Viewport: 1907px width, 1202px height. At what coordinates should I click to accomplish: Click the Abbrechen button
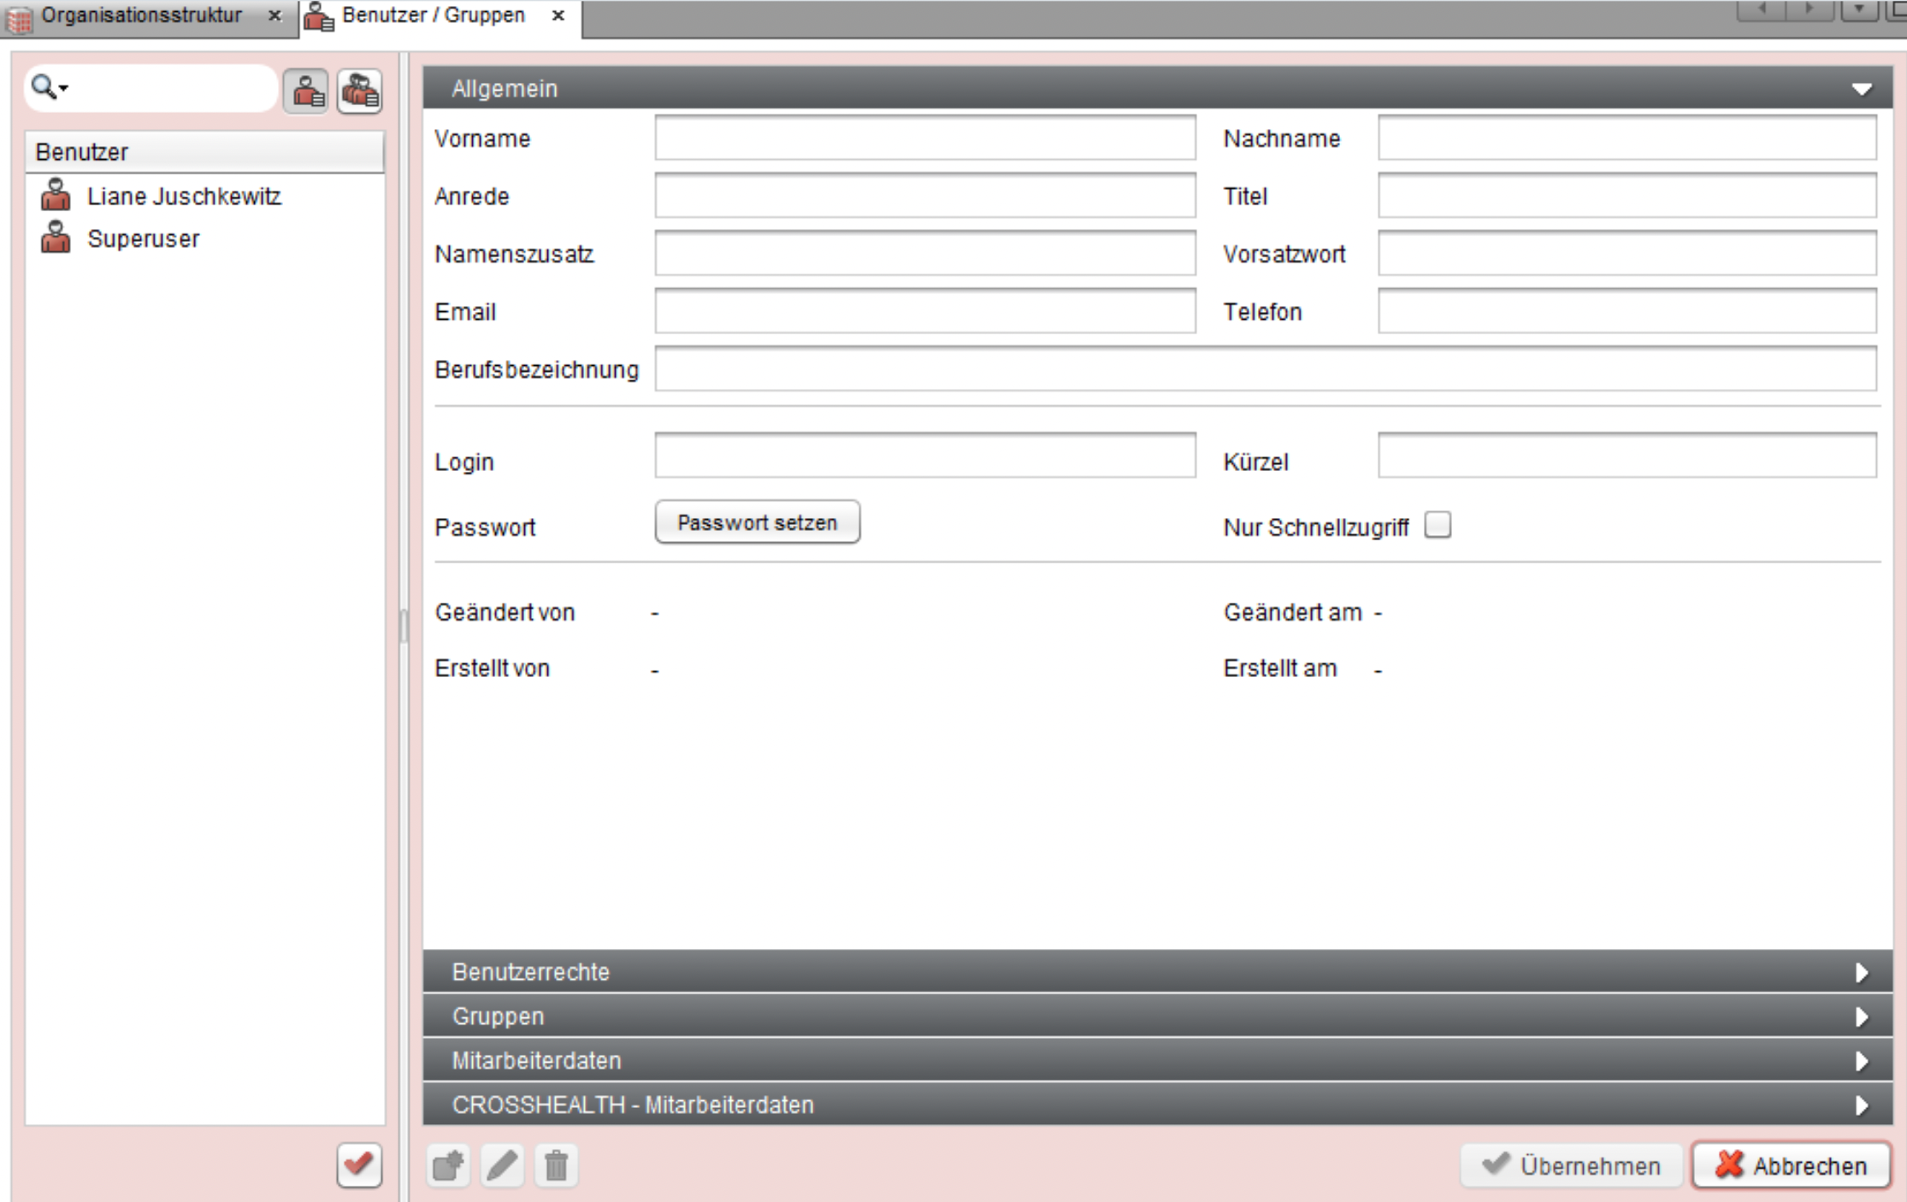pyautogui.click(x=1791, y=1165)
